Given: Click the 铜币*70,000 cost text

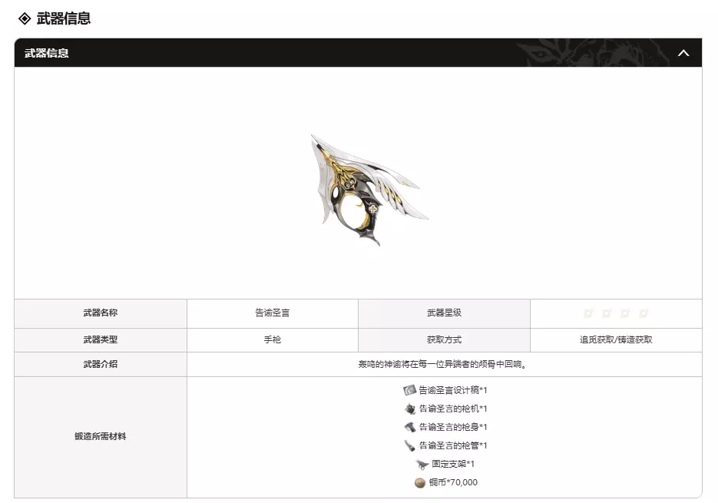Looking at the screenshot, I should point(453,482).
